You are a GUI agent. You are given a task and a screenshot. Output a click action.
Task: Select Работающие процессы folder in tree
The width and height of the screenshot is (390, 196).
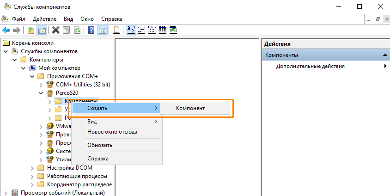[x=77, y=176]
